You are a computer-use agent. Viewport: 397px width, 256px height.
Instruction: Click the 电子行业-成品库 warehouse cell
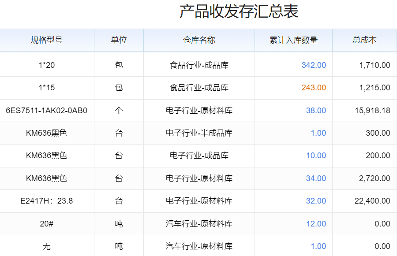(199, 156)
